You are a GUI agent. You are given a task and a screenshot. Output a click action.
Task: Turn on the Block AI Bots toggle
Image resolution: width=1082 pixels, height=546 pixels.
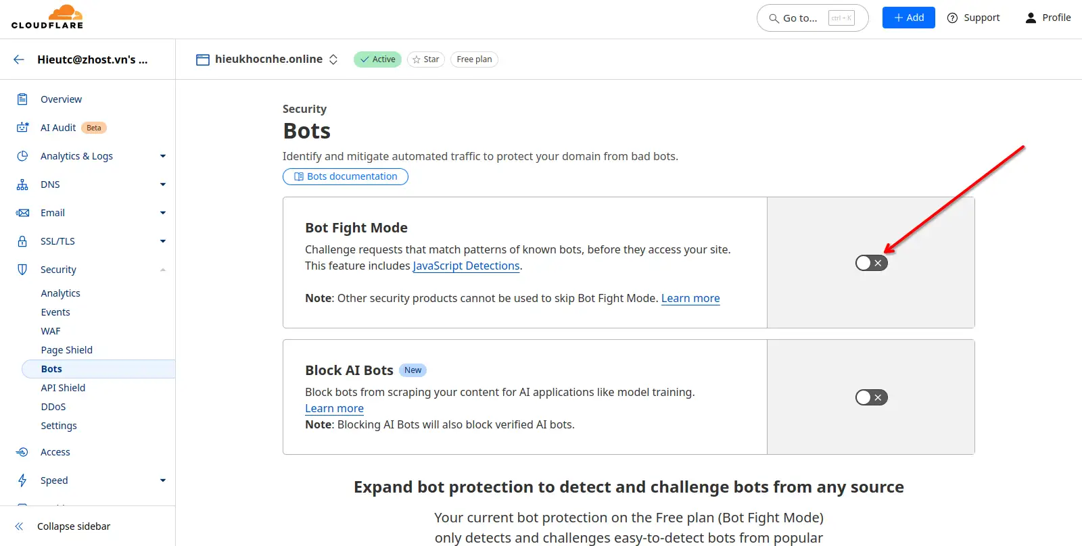(x=871, y=397)
